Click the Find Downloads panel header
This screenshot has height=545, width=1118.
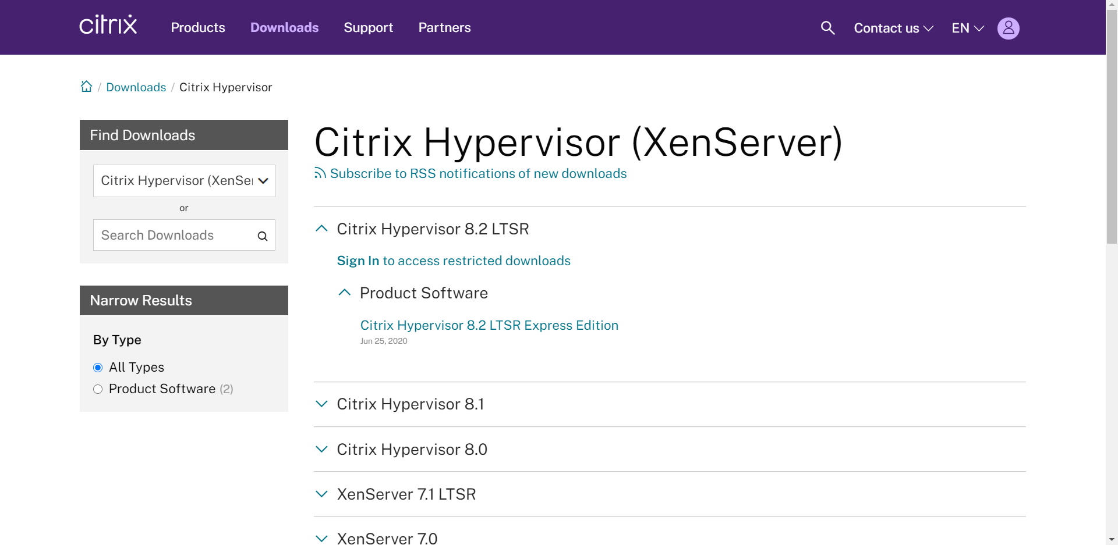[x=184, y=135]
